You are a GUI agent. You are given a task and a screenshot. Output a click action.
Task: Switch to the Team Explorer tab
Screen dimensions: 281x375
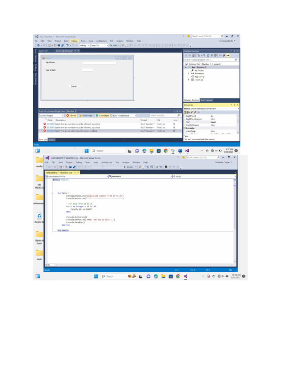206,100
